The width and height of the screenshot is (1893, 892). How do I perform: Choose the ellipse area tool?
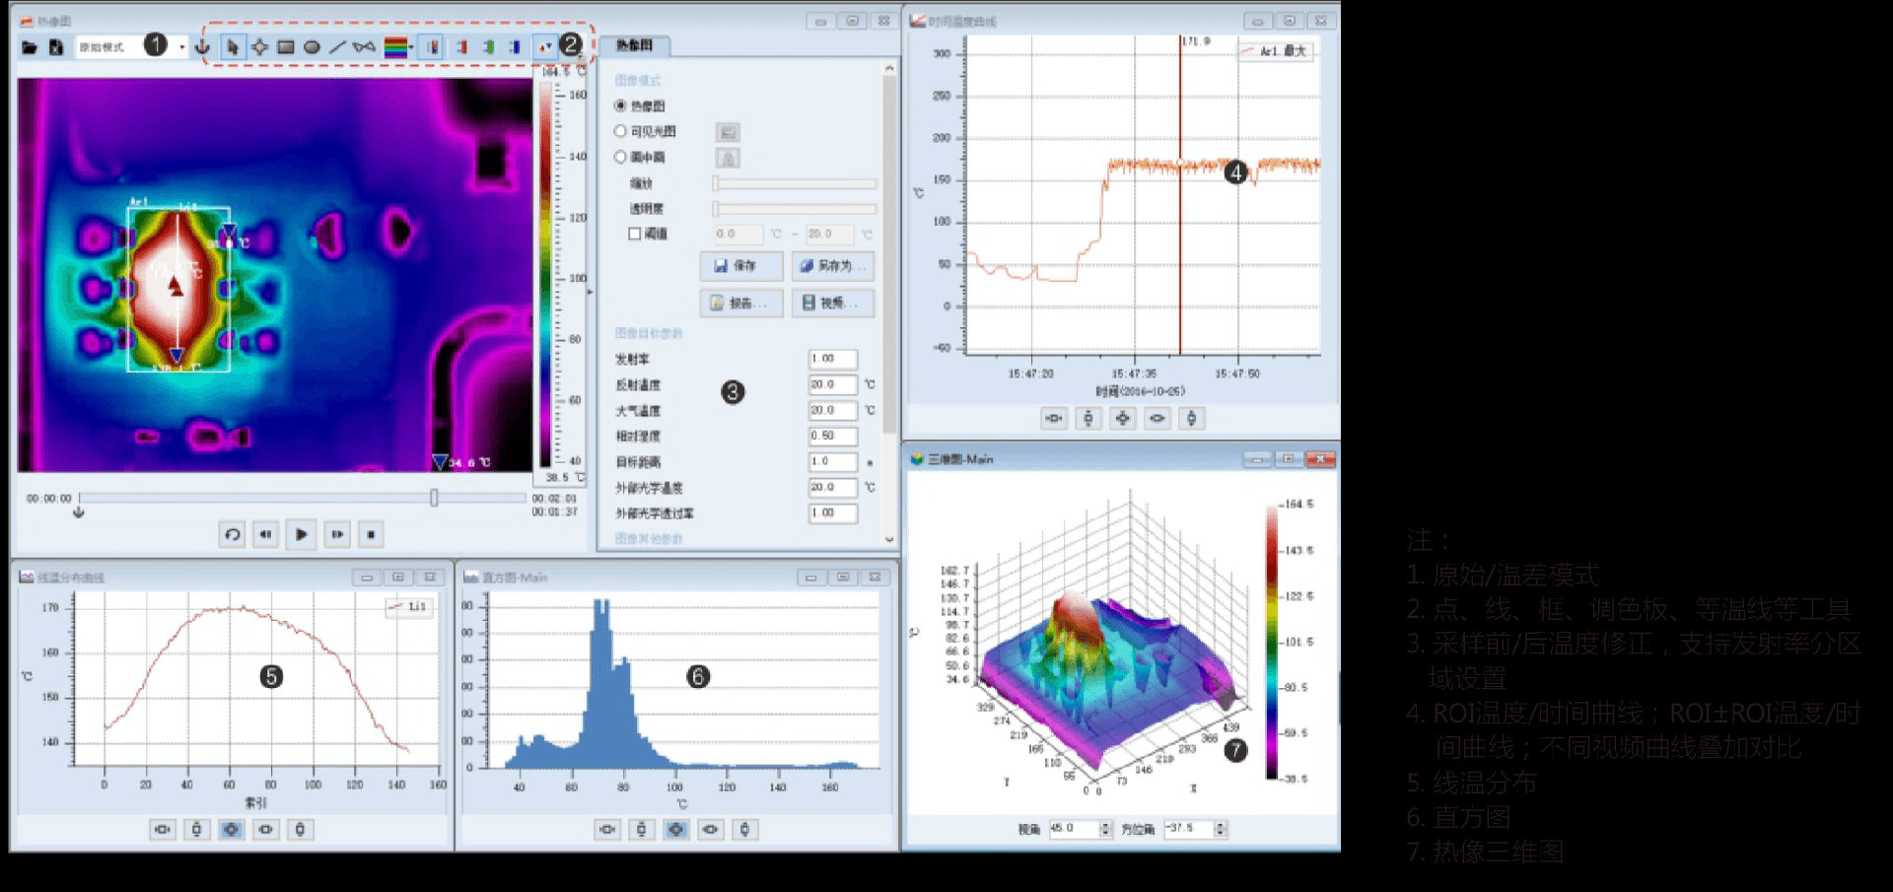click(312, 46)
